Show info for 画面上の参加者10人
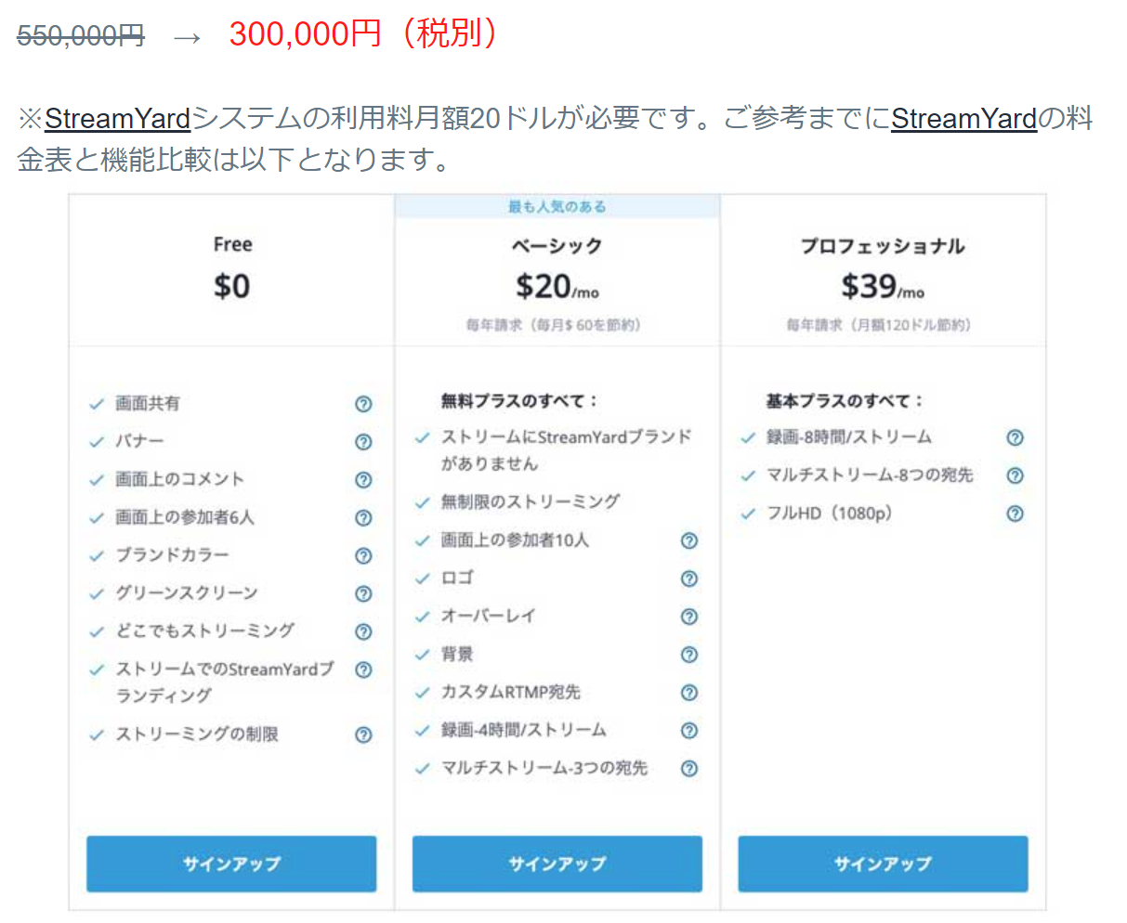The width and height of the screenshot is (1127, 923). tap(689, 540)
